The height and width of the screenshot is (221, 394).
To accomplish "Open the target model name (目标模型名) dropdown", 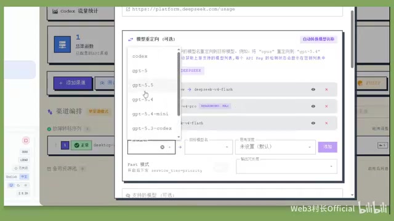I will coord(208,147).
